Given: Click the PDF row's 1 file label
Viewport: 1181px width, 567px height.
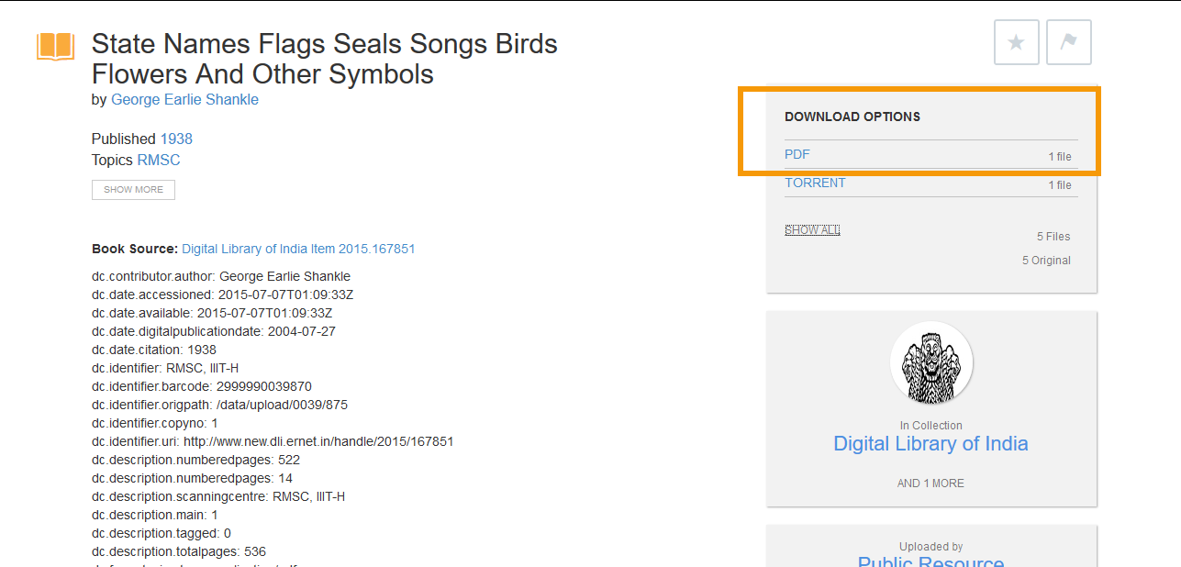Looking at the screenshot, I should [x=1060, y=157].
